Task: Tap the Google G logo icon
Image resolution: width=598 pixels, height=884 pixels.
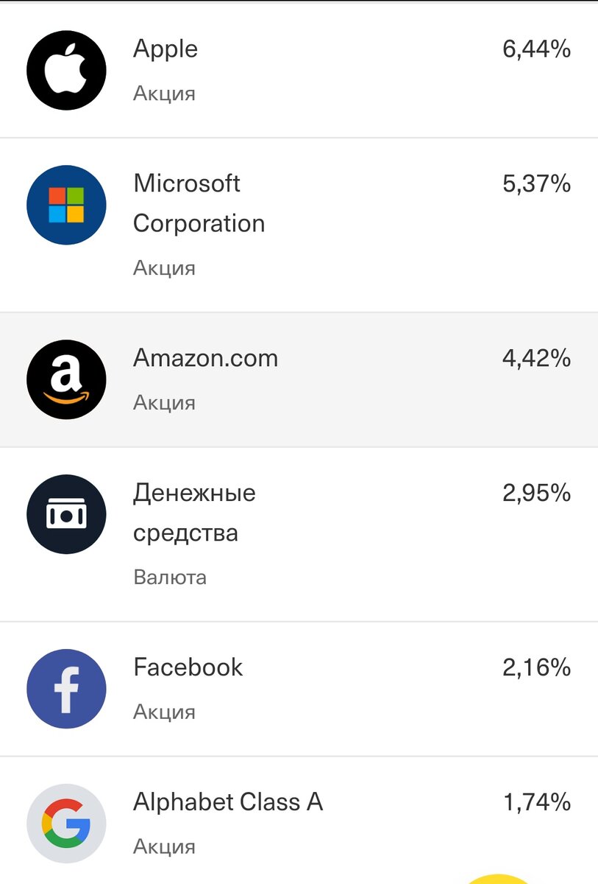Action: tap(66, 824)
